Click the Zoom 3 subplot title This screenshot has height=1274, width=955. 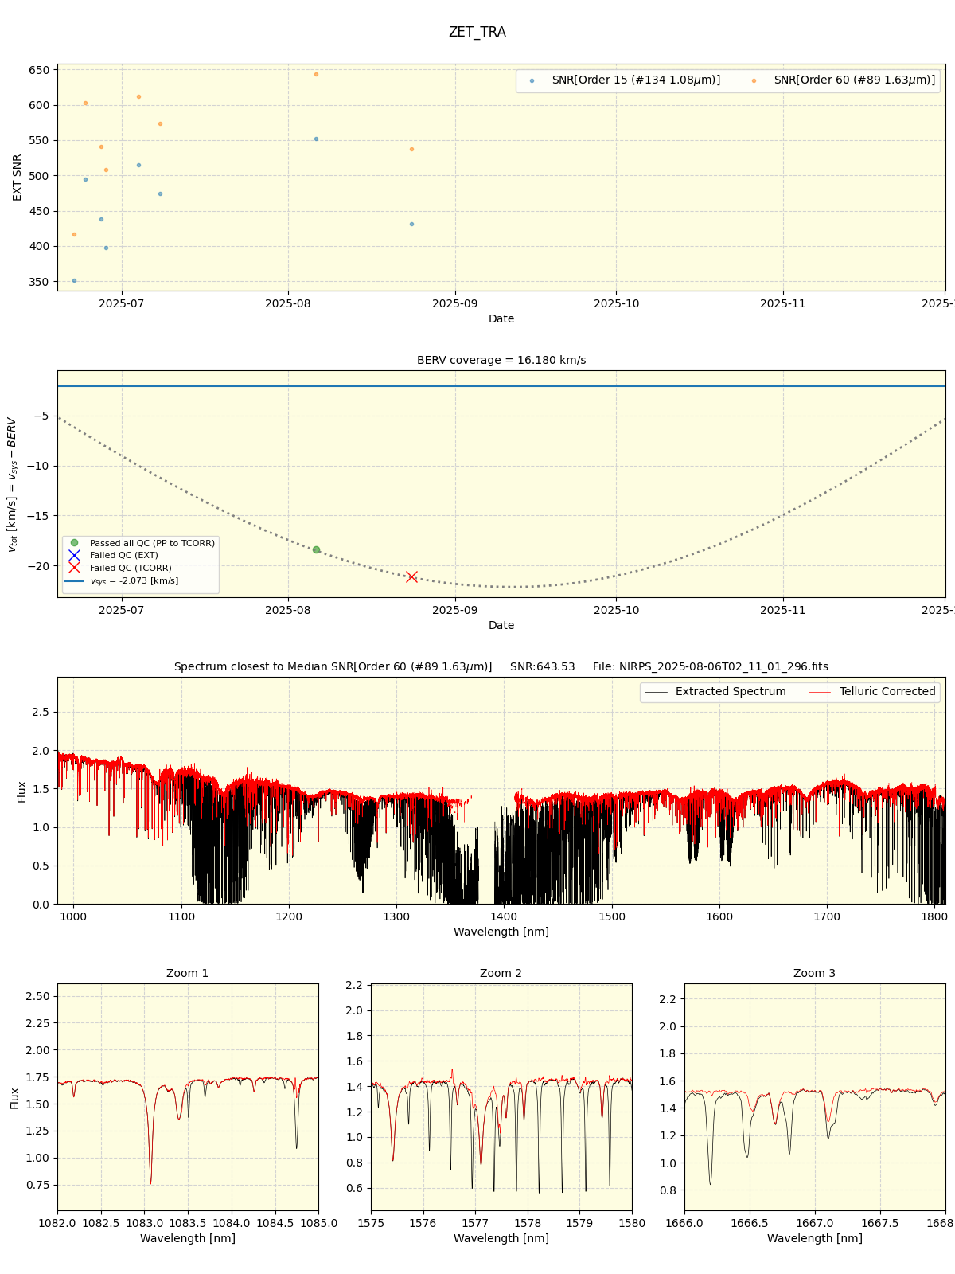coord(815,974)
